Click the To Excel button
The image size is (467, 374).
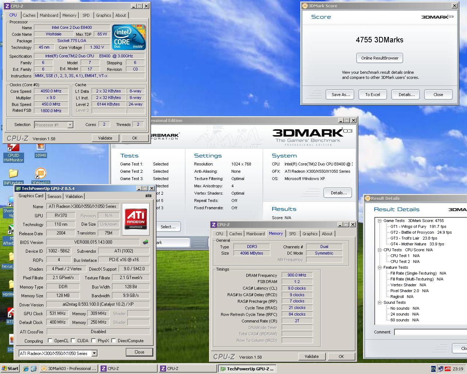373,95
